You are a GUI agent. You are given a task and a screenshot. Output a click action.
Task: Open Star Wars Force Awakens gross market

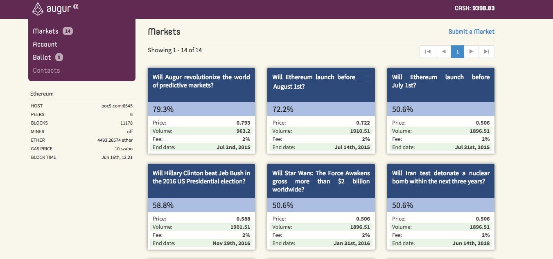pyautogui.click(x=321, y=181)
